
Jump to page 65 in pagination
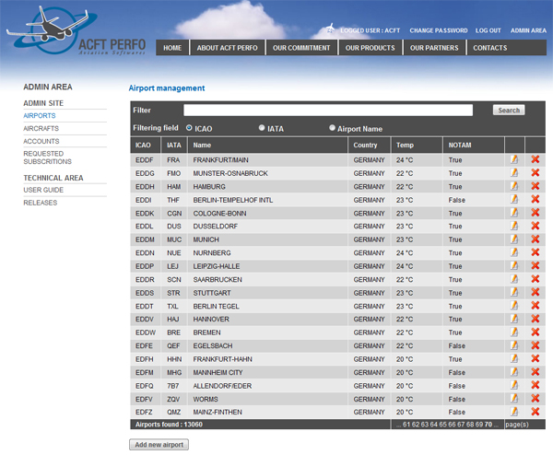[x=440, y=425]
